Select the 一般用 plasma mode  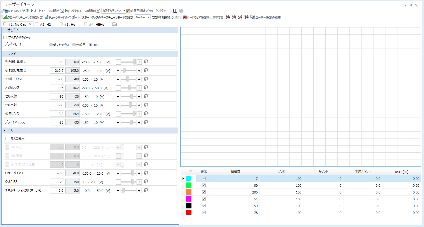pyautogui.click(x=74, y=45)
